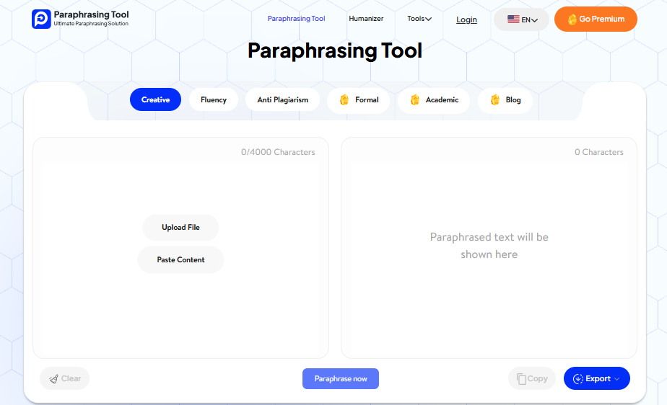Click the 0 Characters output counter
This screenshot has width=667, height=405.
pos(599,152)
